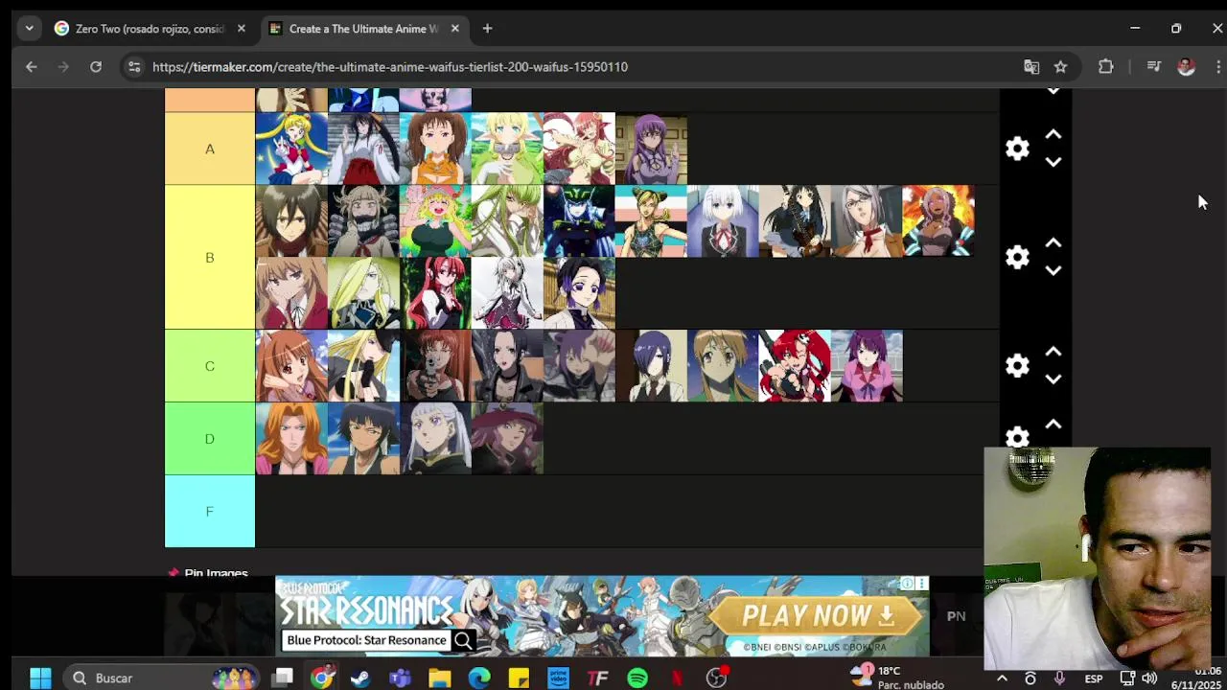The height and width of the screenshot is (690, 1227).
Task: Open ad info AdChoices icon
Action: pos(907,583)
